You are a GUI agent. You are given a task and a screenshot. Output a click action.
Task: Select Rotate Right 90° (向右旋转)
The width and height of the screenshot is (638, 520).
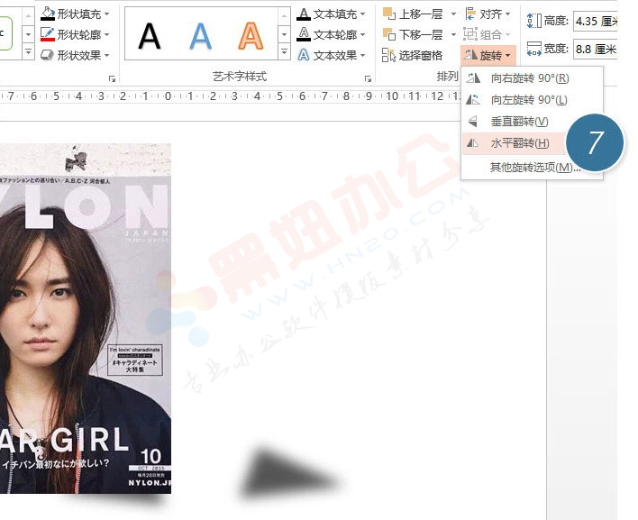click(528, 78)
